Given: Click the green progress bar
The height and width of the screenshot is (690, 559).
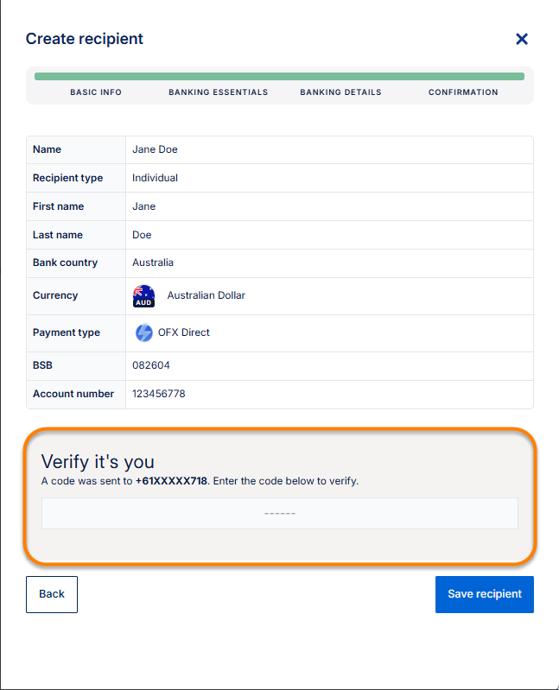Looking at the screenshot, I should point(279,76).
